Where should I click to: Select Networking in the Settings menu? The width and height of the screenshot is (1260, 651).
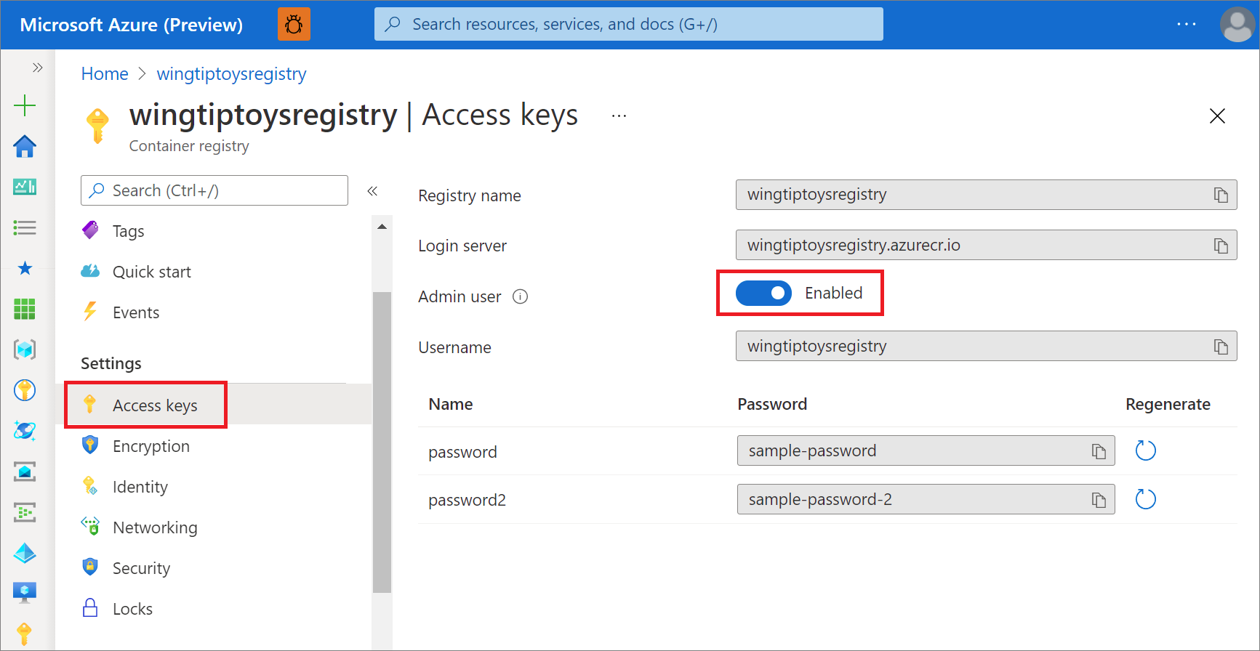[154, 527]
